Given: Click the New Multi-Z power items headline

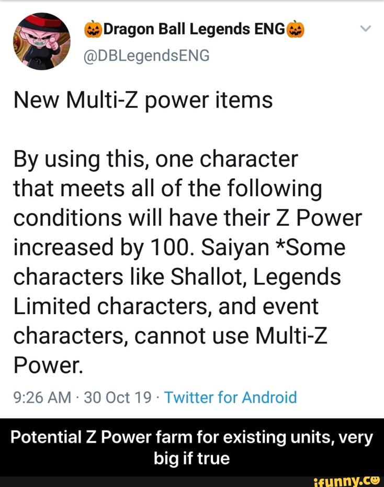Looking at the screenshot, I should click(143, 99).
